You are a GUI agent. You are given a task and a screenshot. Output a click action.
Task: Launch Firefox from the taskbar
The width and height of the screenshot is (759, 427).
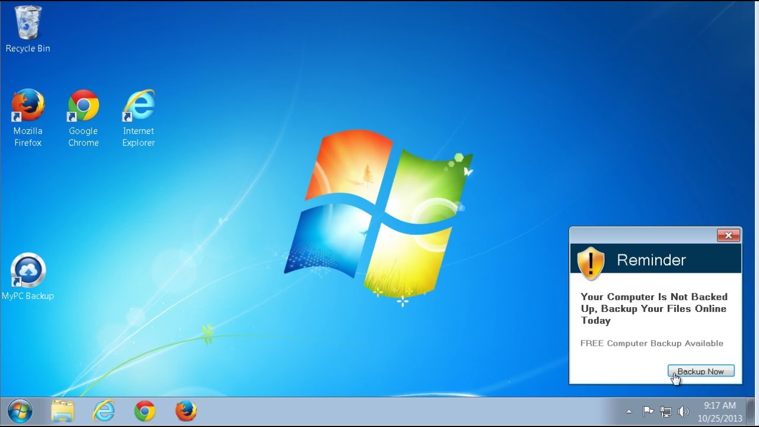pyautogui.click(x=186, y=410)
